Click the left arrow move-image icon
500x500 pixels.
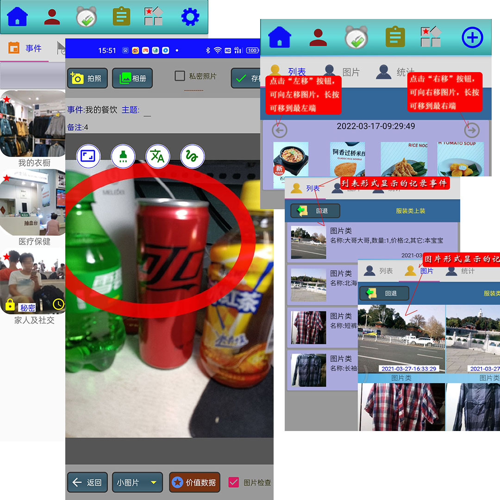tap(280, 131)
